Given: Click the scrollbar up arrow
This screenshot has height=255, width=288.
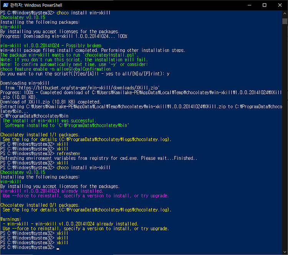Looking at the screenshot, I should coord(285,13).
